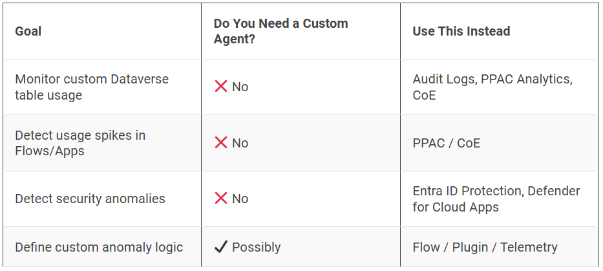The width and height of the screenshot is (603, 271).
Task: Click the red X beside security anomalies row
Action: (220, 199)
